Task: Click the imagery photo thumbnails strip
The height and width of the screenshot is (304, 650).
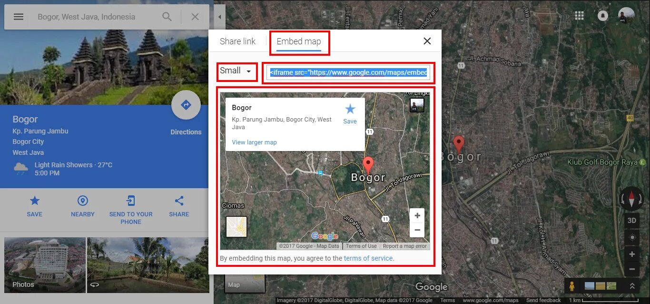Action: (x=600, y=286)
